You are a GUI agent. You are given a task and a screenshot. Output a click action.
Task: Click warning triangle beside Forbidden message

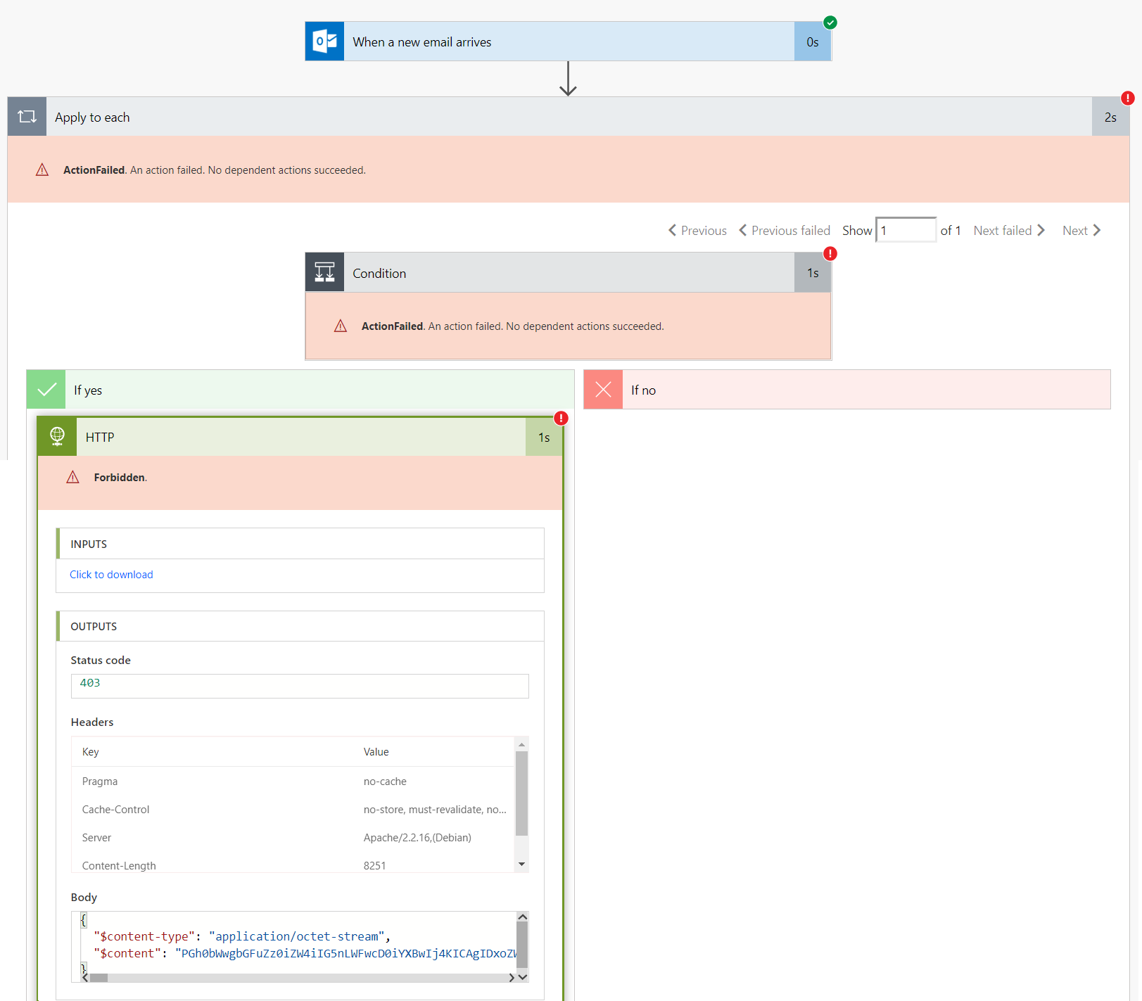click(72, 477)
